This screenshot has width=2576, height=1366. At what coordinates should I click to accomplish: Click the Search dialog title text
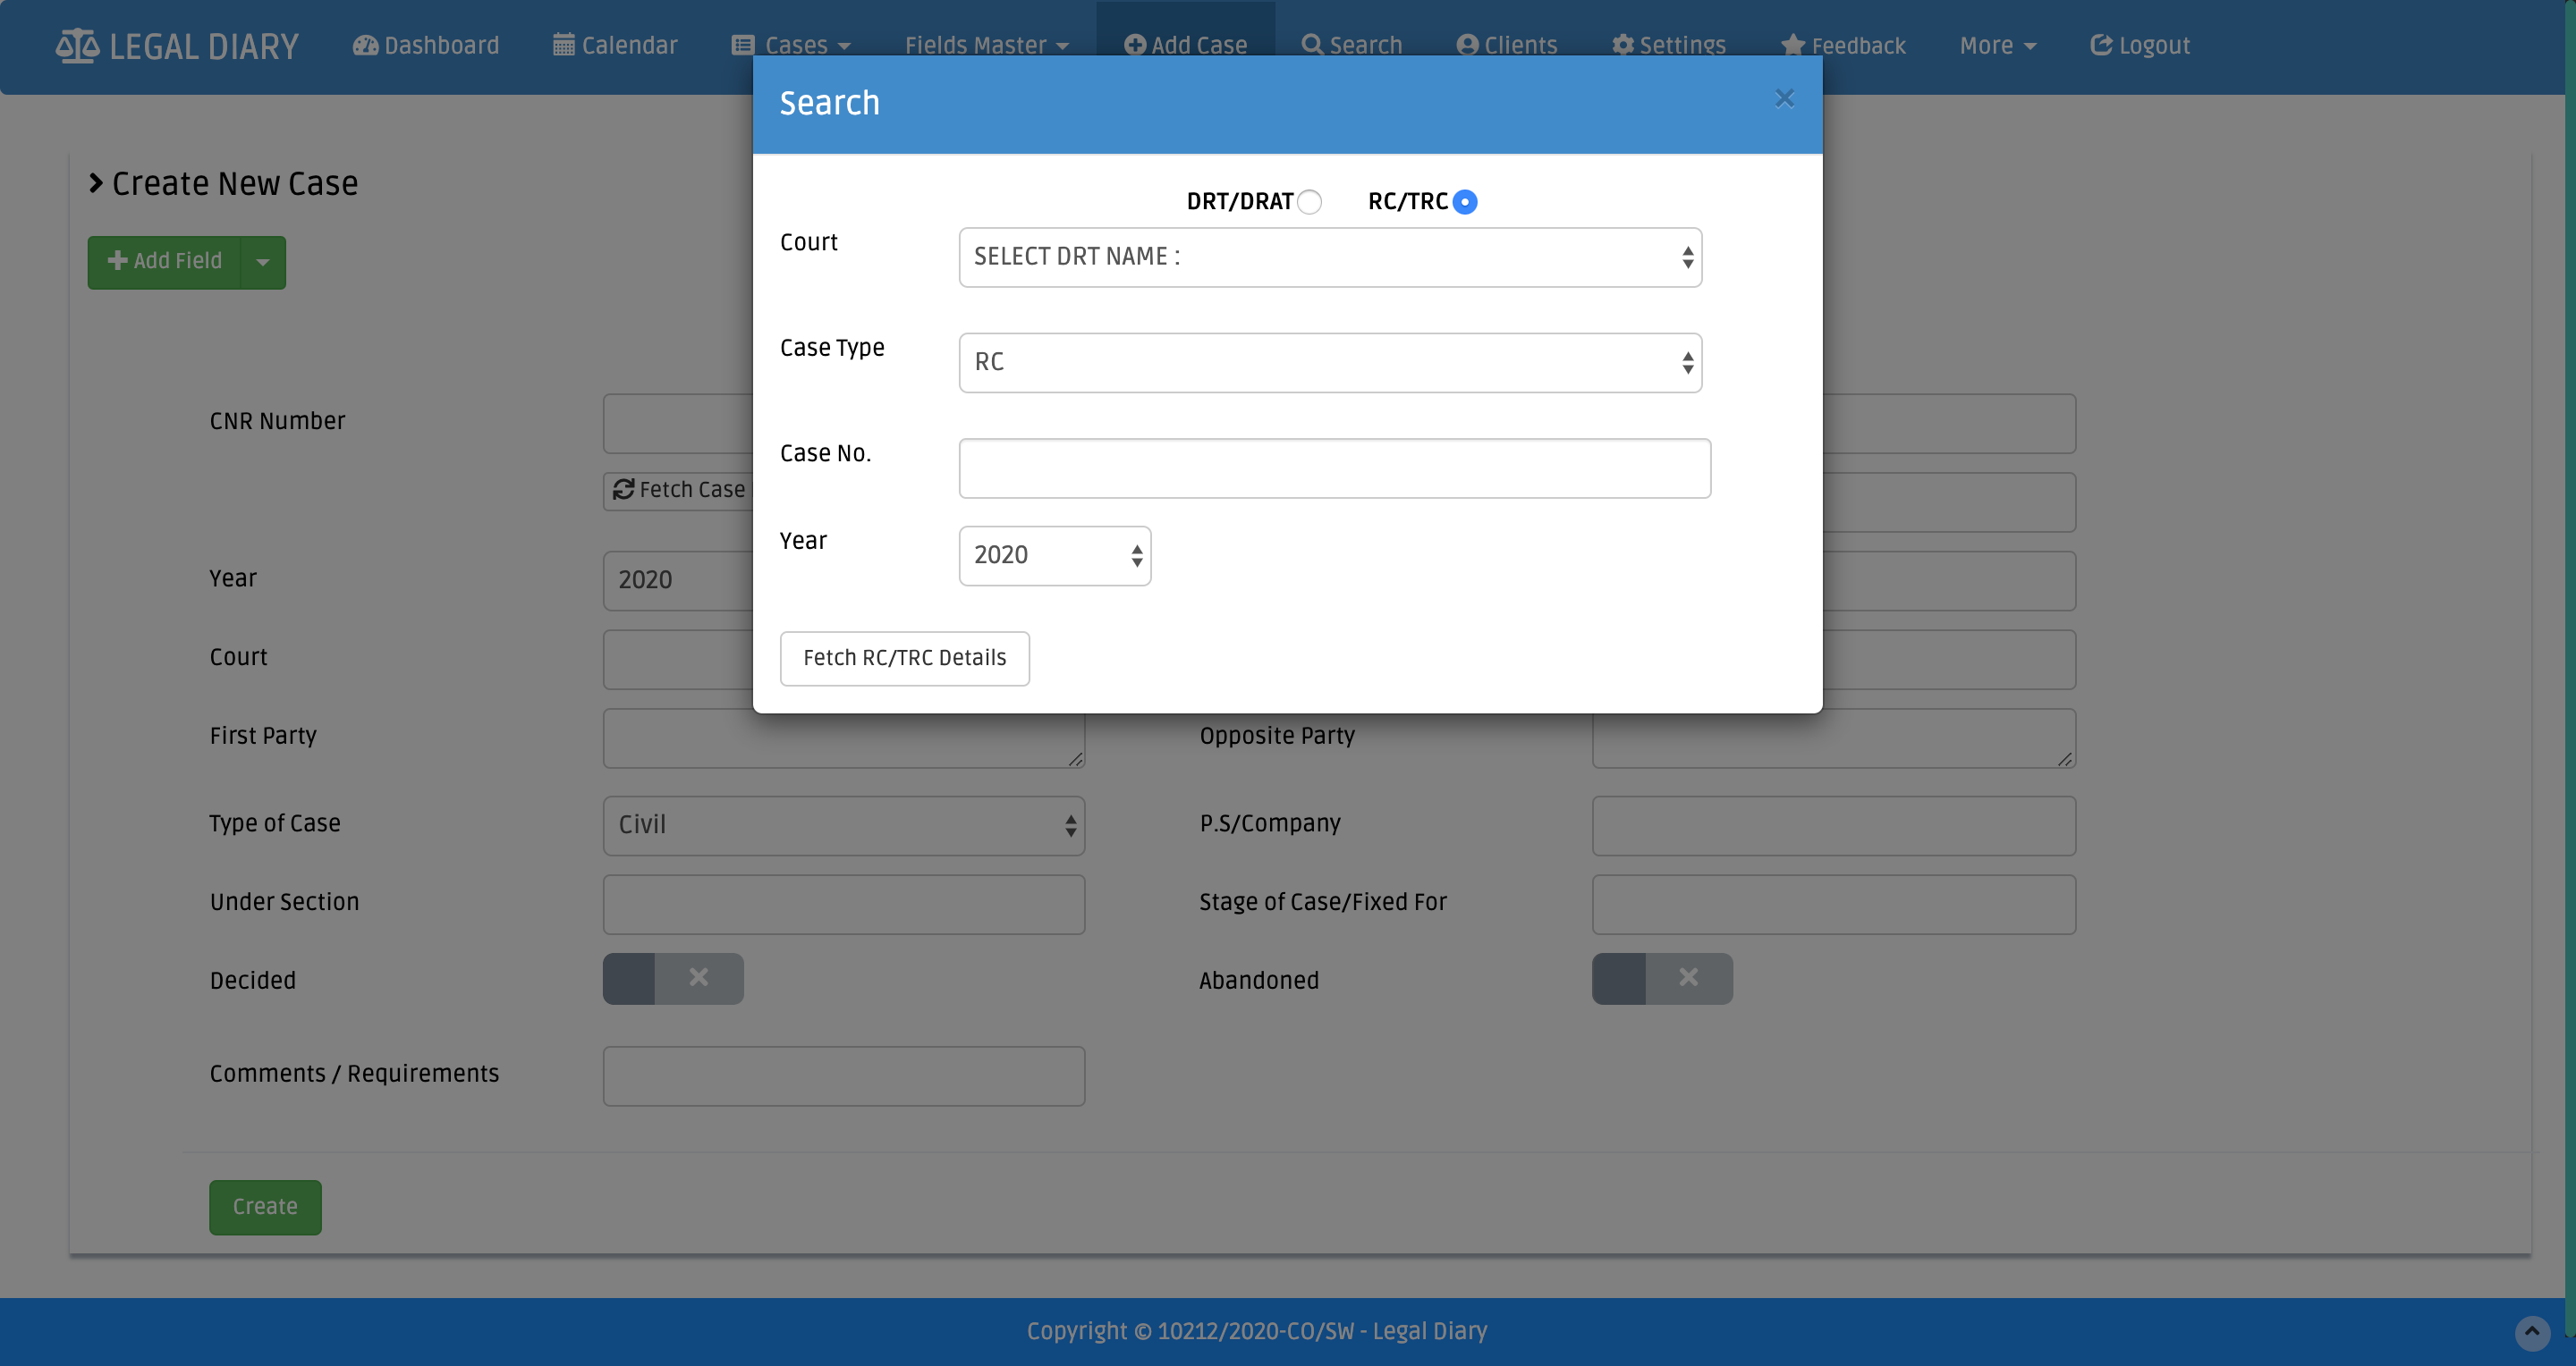(x=829, y=103)
